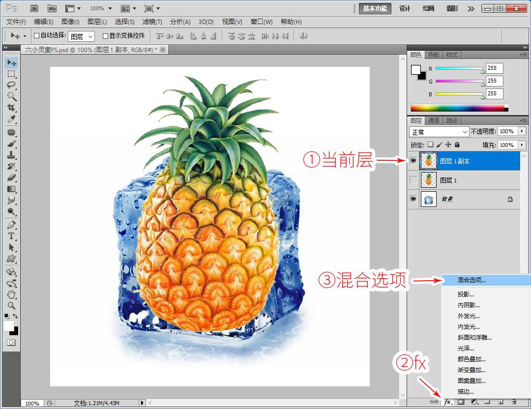
Task: Select the Lasso tool
Action: pyautogui.click(x=11, y=85)
